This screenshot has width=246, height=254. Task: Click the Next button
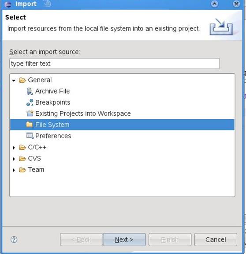click(124, 239)
